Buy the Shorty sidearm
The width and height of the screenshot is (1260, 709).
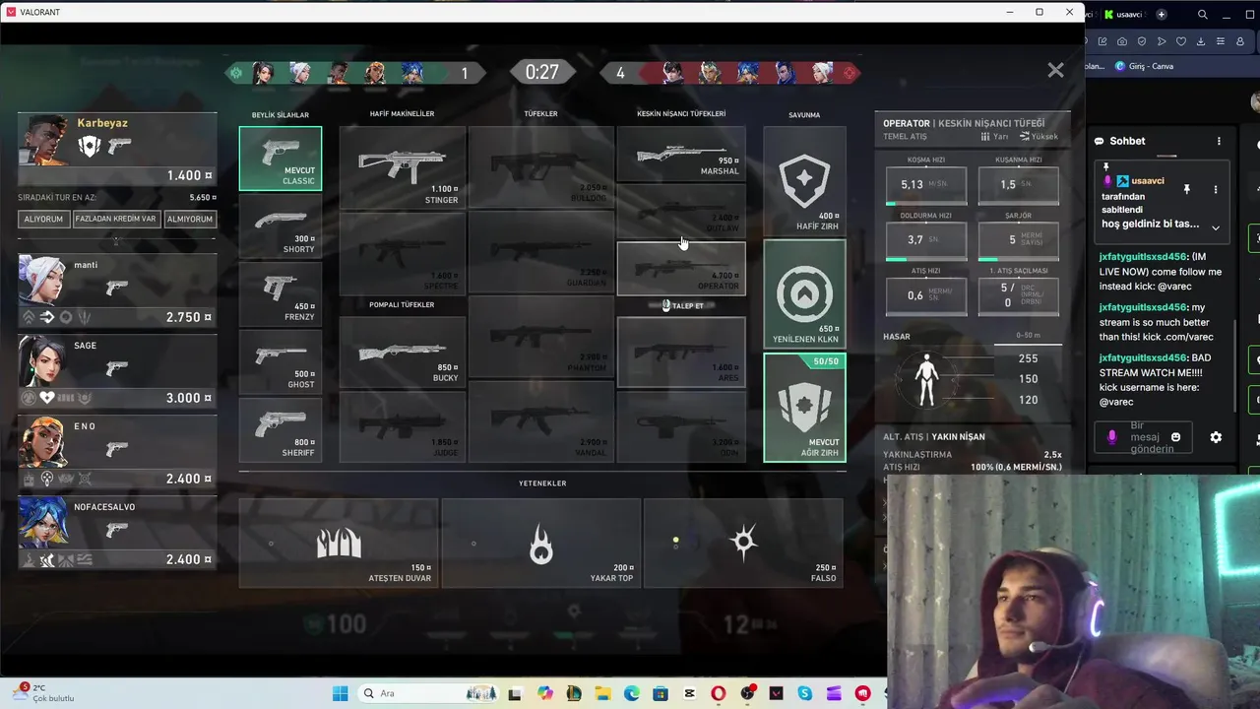pyautogui.click(x=281, y=226)
